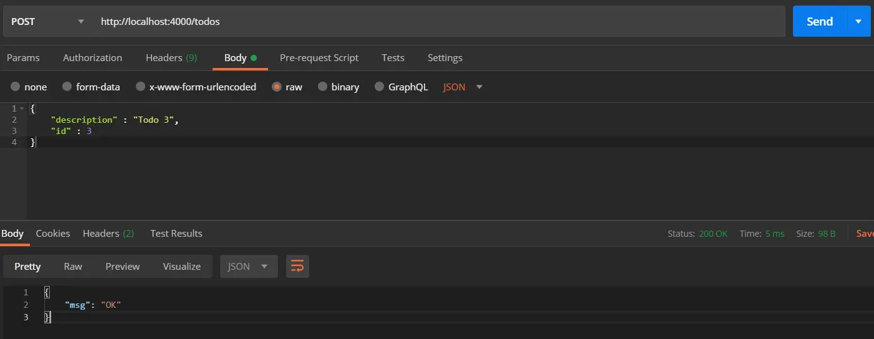Viewport: 874px width, 339px height.
Task: Switch to the Params tab
Action: click(x=23, y=57)
